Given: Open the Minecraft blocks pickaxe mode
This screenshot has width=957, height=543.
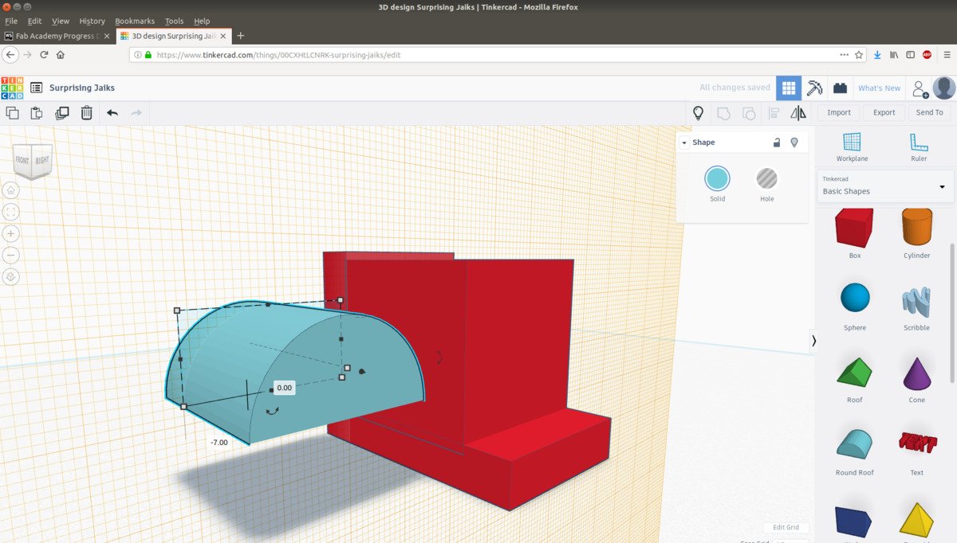Looking at the screenshot, I should point(814,88).
